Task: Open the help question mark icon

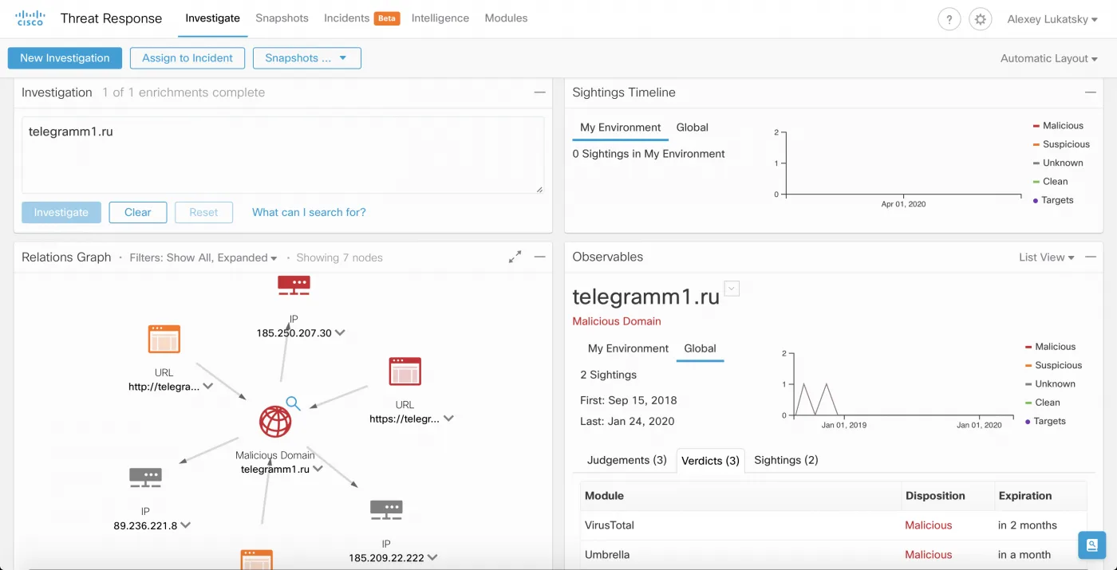Action: [x=949, y=20]
